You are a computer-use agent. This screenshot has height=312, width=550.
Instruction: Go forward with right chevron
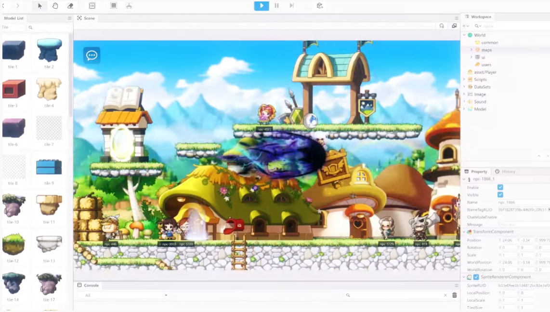tap(17, 6)
